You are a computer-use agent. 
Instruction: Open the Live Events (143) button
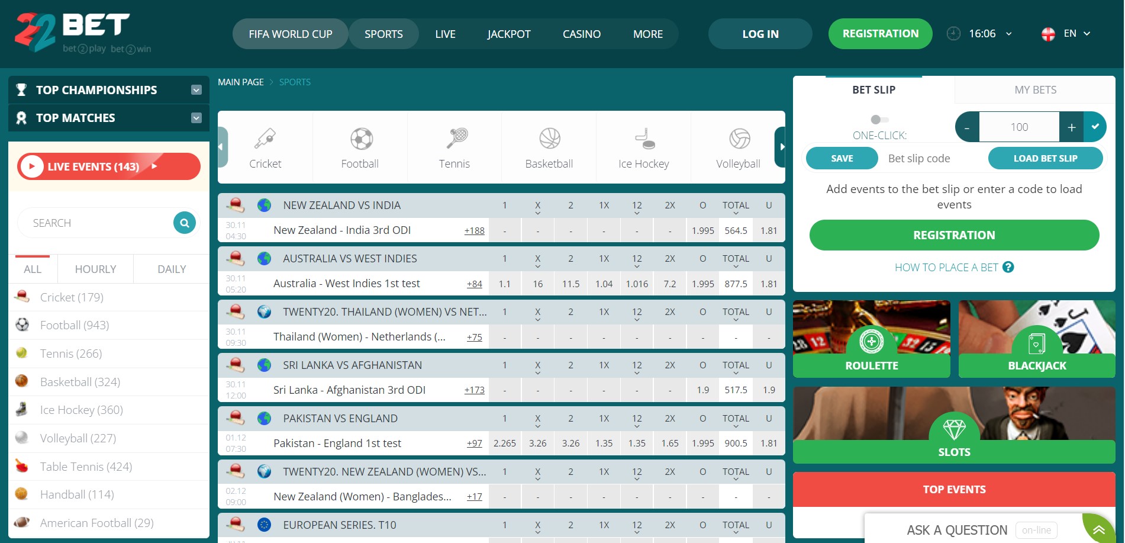tap(109, 166)
